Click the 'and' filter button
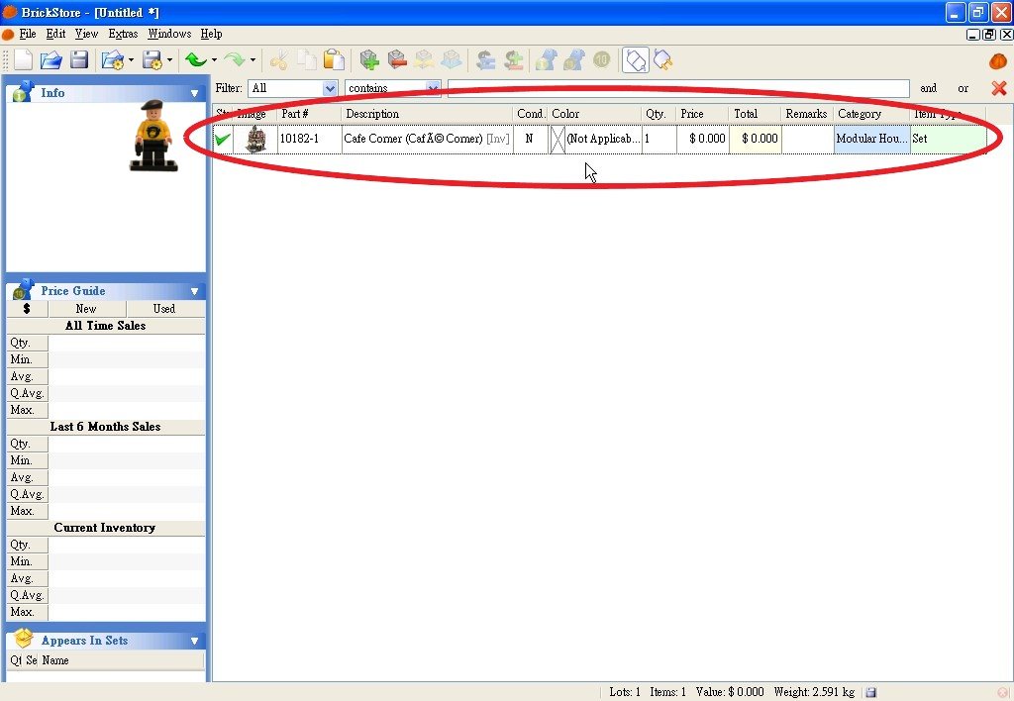 929,88
